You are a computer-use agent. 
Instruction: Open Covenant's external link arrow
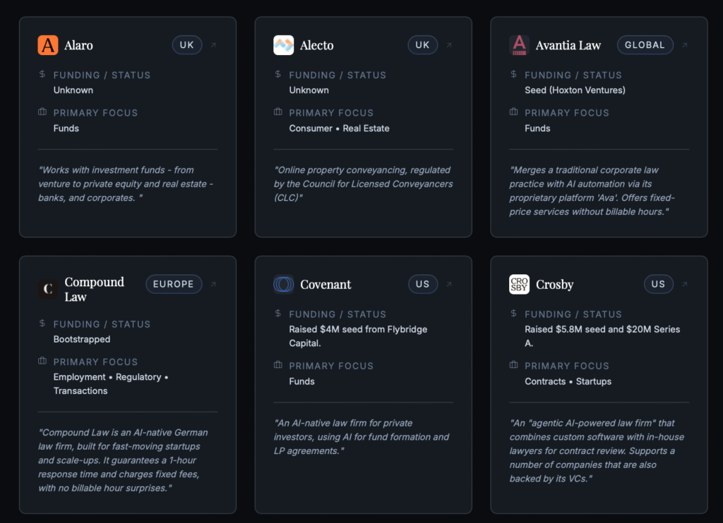[x=449, y=284]
